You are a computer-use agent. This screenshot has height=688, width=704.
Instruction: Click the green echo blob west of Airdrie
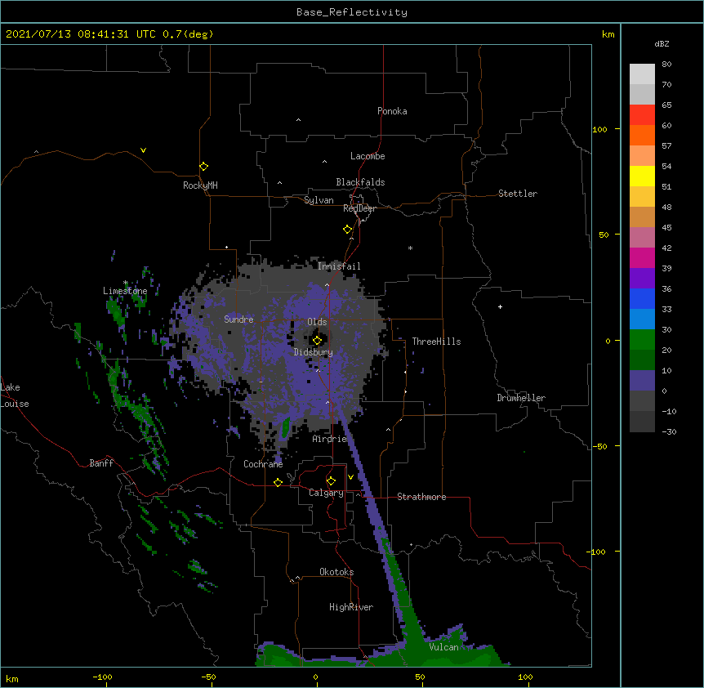pos(285,428)
